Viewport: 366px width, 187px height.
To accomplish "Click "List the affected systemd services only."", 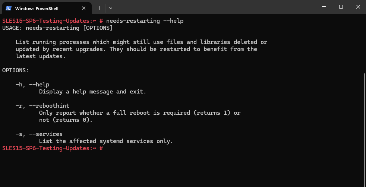I will [106, 141].
